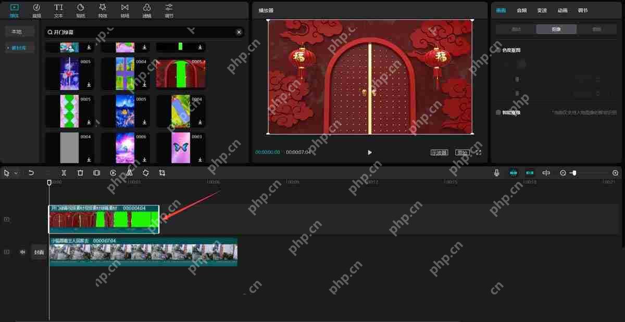The width and height of the screenshot is (625, 322).
Task: Select the Basic (基础) sub-tab
Action: click(516, 29)
